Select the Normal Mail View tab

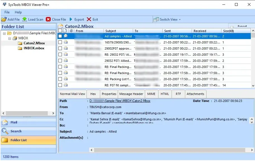coord(72,94)
